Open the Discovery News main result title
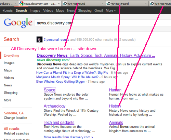Image resolution: width=171 pixels, height=140 pixels. (x=96, y=56)
